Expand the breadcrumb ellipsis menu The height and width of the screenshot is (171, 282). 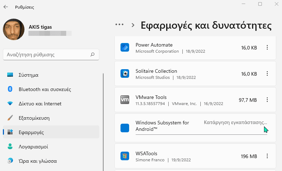point(119,24)
